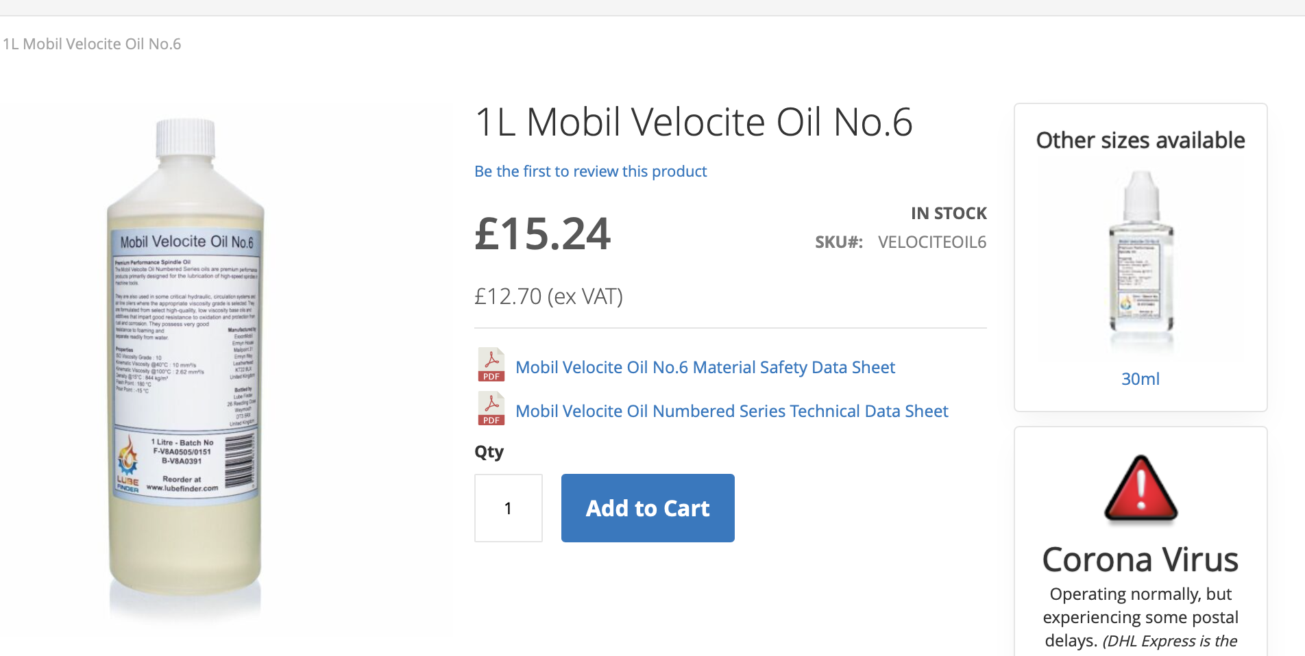The width and height of the screenshot is (1305, 656).
Task: Click the red warning triangle icon
Action: 1141,489
